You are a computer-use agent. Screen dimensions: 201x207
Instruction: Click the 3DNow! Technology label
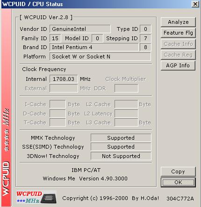[x=53, y=156]
